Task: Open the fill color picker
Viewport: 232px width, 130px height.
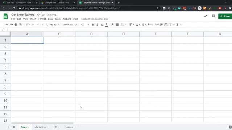Action: click(113, 25)
